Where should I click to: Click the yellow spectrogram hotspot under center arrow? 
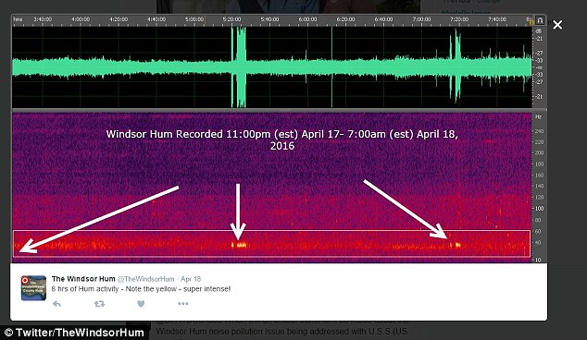tap(240, 245)
